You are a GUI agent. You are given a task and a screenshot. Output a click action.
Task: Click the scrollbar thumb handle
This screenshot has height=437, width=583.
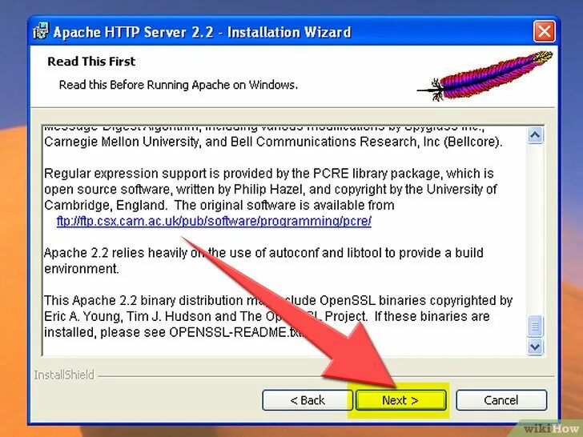(535, 326)
